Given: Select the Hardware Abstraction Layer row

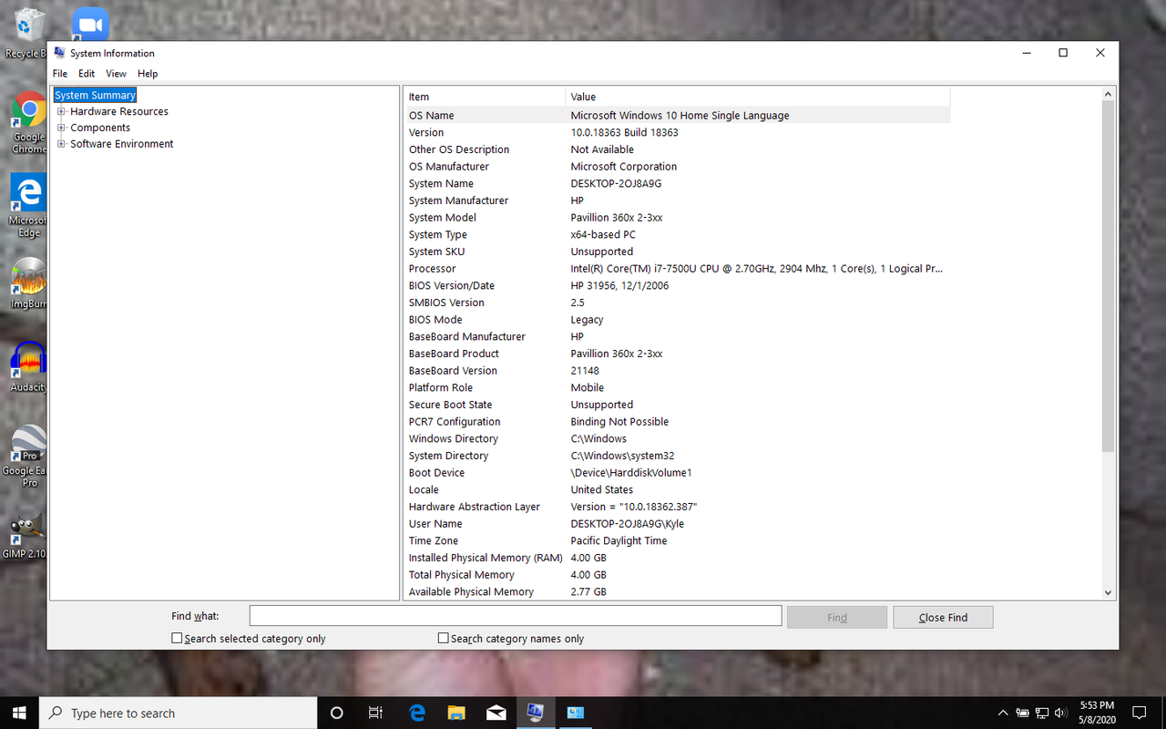Looking at the screenshot, I should (678, 507).
